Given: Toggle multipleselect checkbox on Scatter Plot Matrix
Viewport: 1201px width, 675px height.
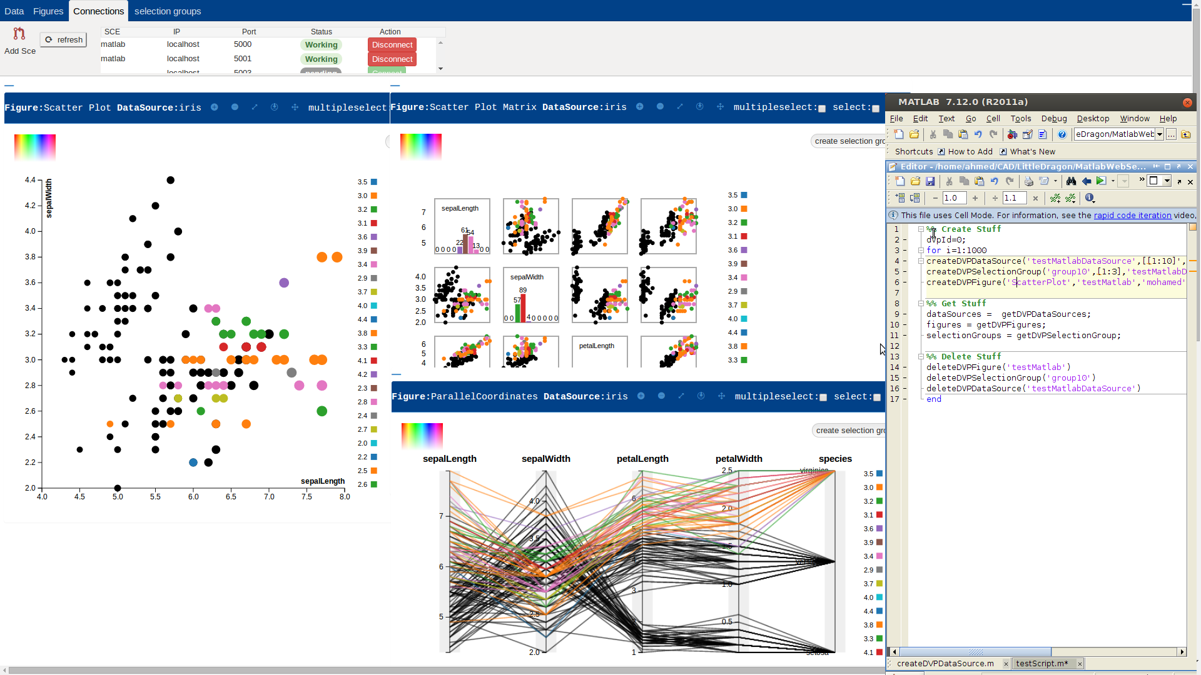Looking at the screenshot, I should (822, 109).
